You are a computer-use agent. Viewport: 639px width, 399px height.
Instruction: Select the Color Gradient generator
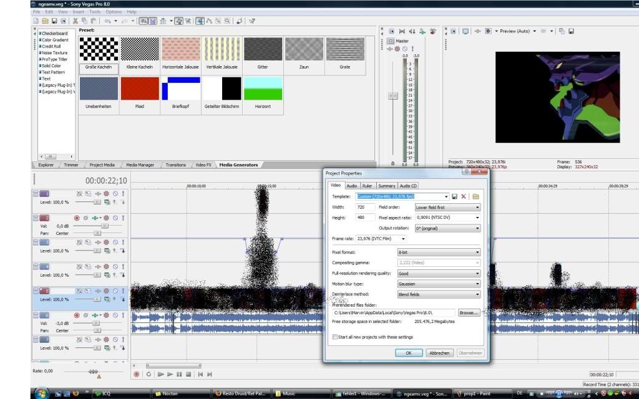pos(55,40)
